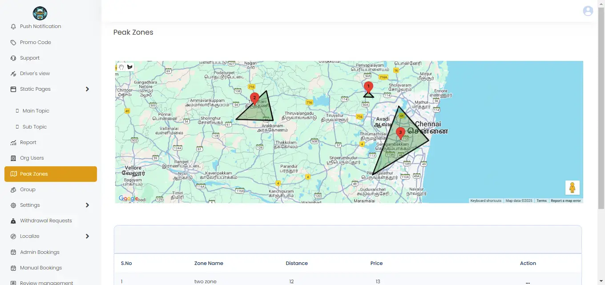Image resolution: width=605 pixels, height=285 pixels.
Task: Click the Push Notification bell icon
Action: [13, 27]
